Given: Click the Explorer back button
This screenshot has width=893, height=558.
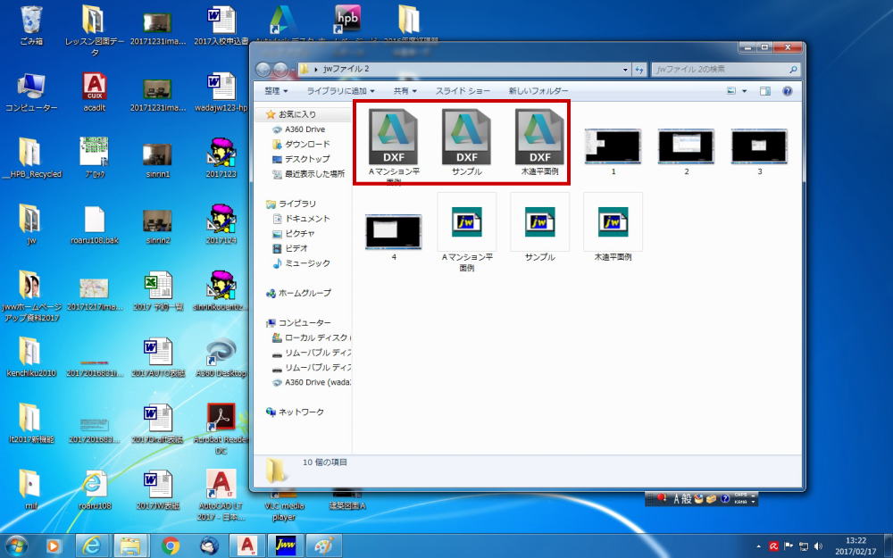Looking at the screenshot, I should click(x=263, y=70).
